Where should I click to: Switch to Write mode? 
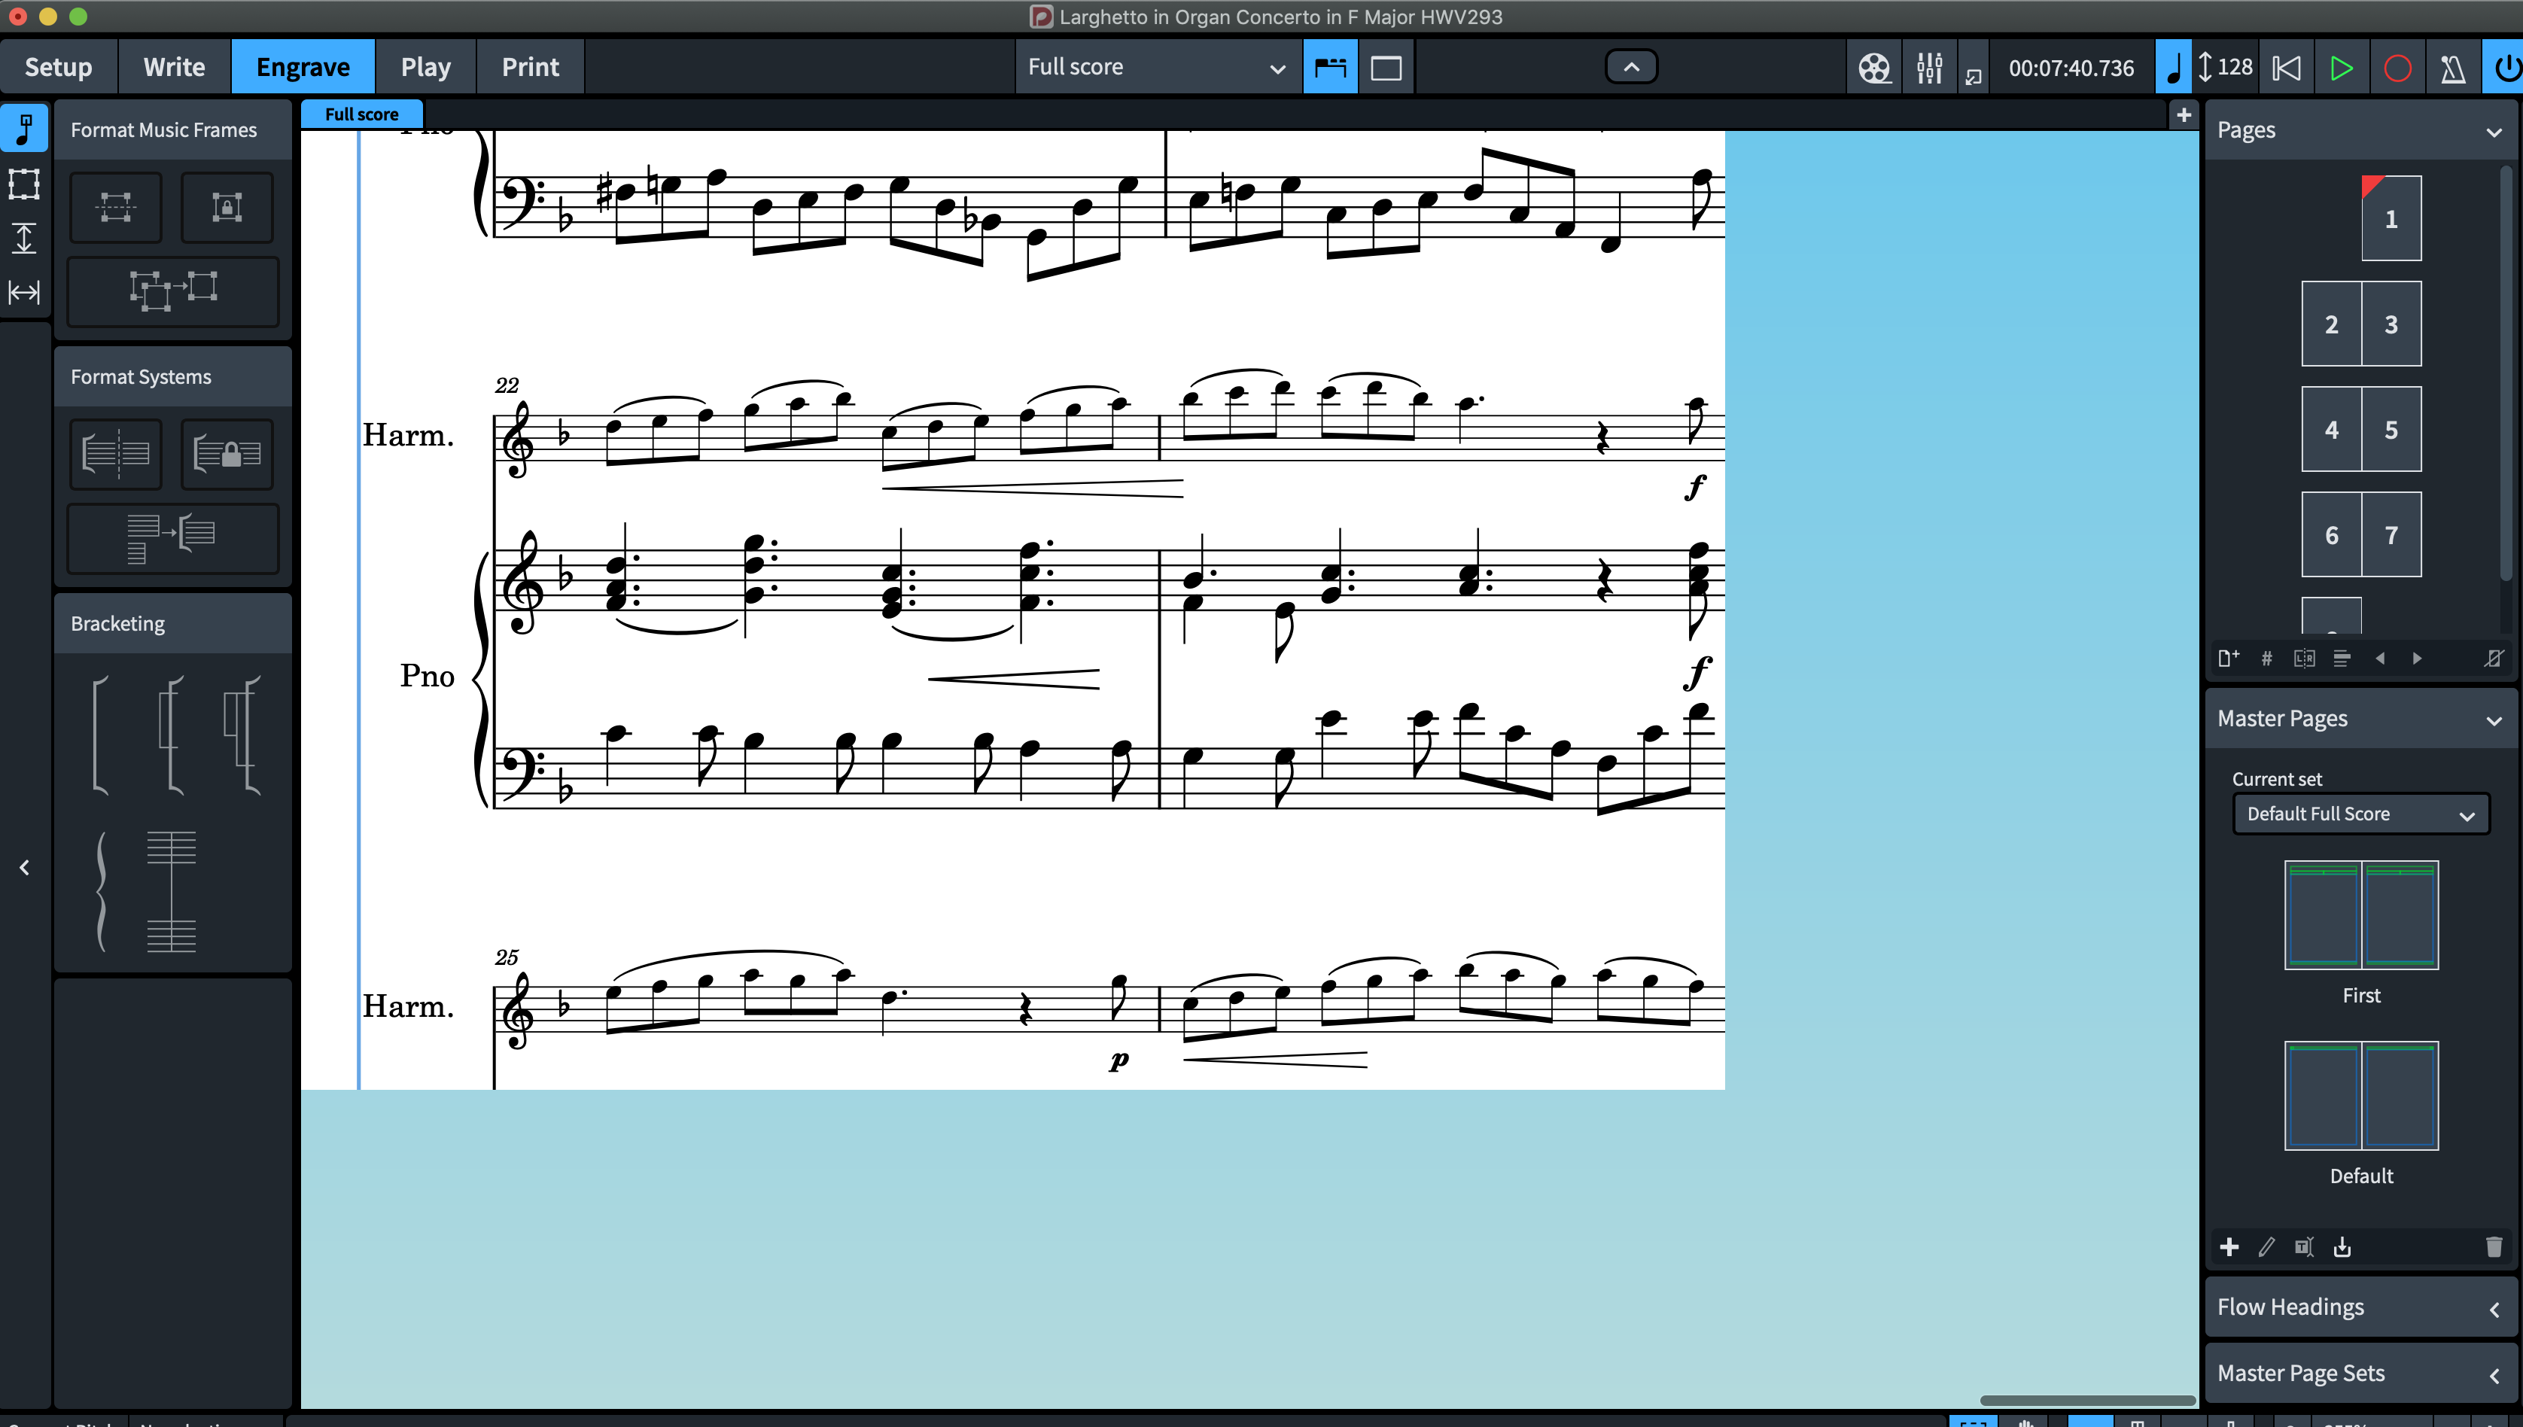(x=173, y=68)
